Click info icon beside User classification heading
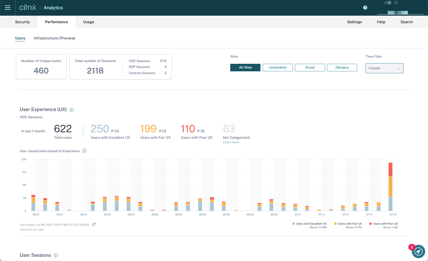428x261 pixels. [84, 151]
